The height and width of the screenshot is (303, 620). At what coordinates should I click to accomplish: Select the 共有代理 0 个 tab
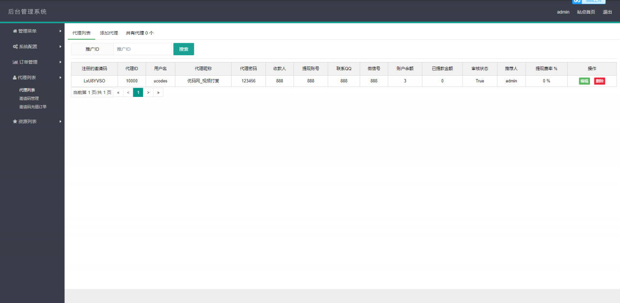[140, 33]
